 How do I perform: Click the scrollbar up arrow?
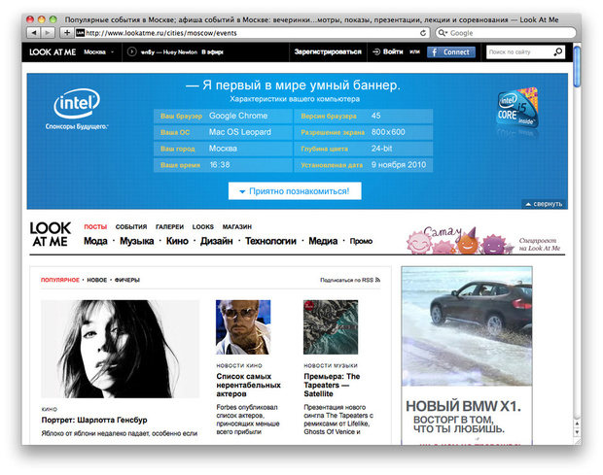577,424
